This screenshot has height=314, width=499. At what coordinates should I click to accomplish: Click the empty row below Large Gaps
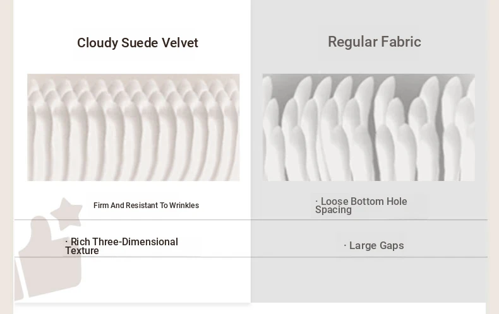coord(369,280)
